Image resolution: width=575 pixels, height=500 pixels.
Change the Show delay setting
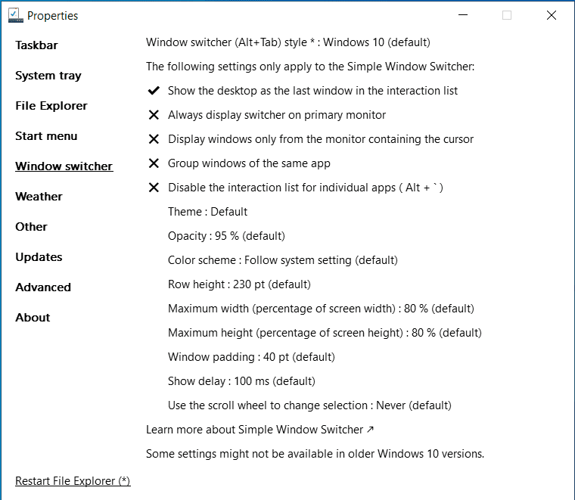pos(241,381)
